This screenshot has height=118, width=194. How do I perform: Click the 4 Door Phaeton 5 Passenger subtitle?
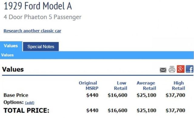click(42, 17)
